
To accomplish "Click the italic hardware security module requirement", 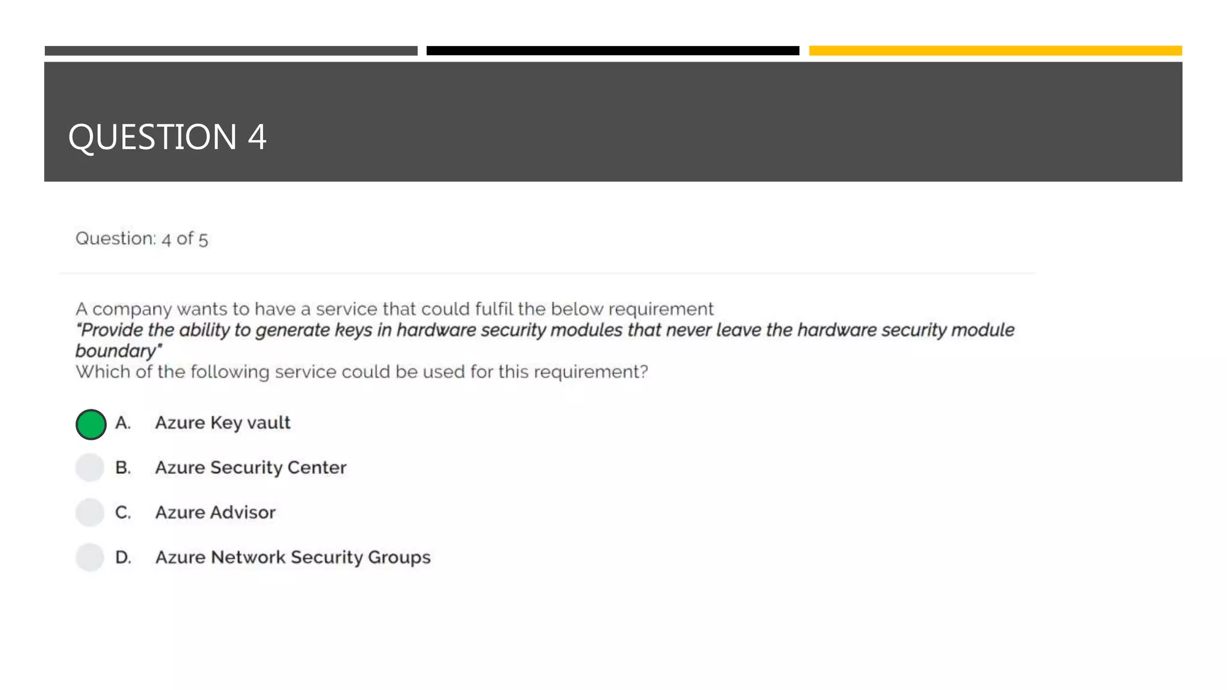I will (544, 331).
